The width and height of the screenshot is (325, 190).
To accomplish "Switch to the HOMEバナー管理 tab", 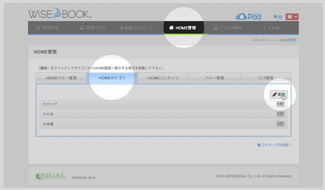I will (61, 78).
